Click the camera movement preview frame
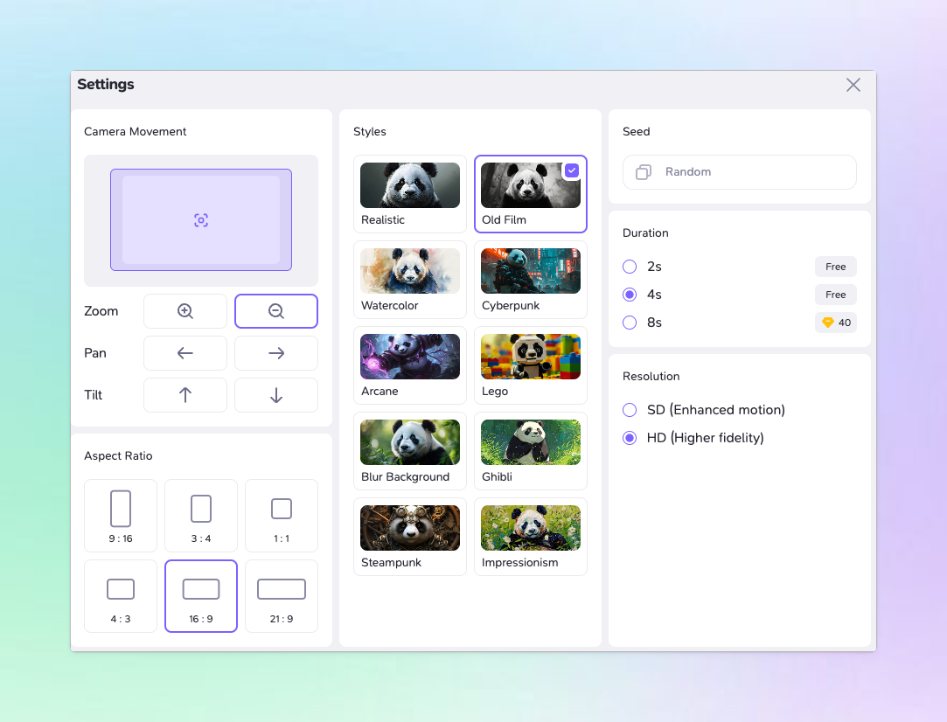947x722 pixels. click(201, 219)
